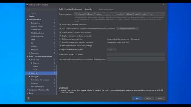Focus the settings search field
The width and height of the screenshot is (191, 107).
tap(41, 10)
